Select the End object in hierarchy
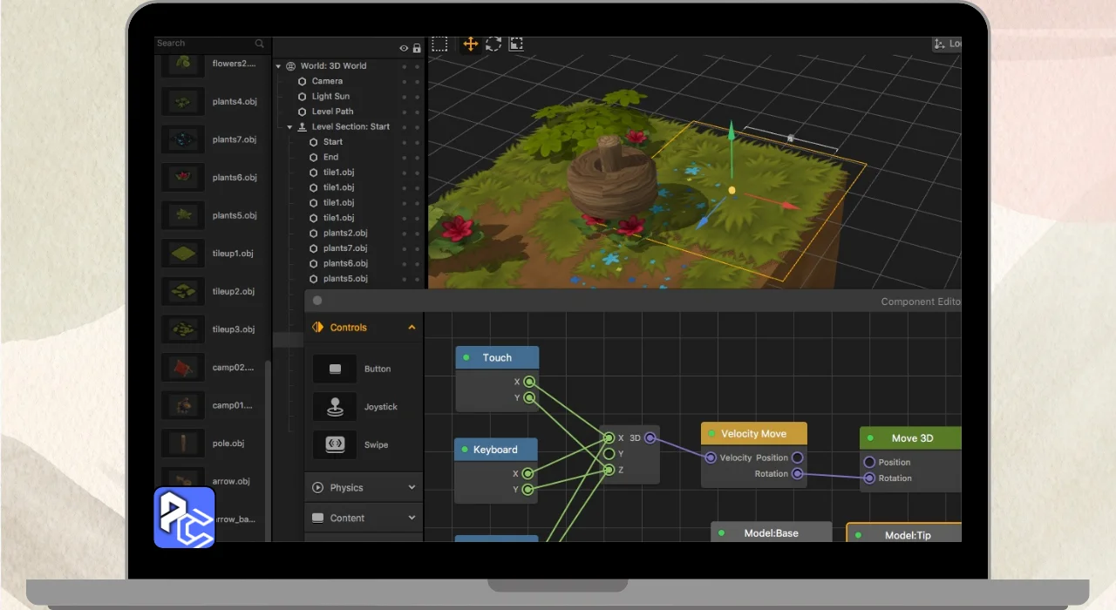The height and width of the screenshot is (610, 1116). click(330, 157)
